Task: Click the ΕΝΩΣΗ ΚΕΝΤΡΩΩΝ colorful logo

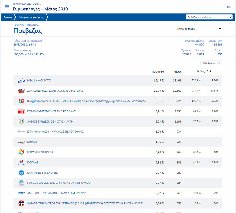Action: coord(21,152)
